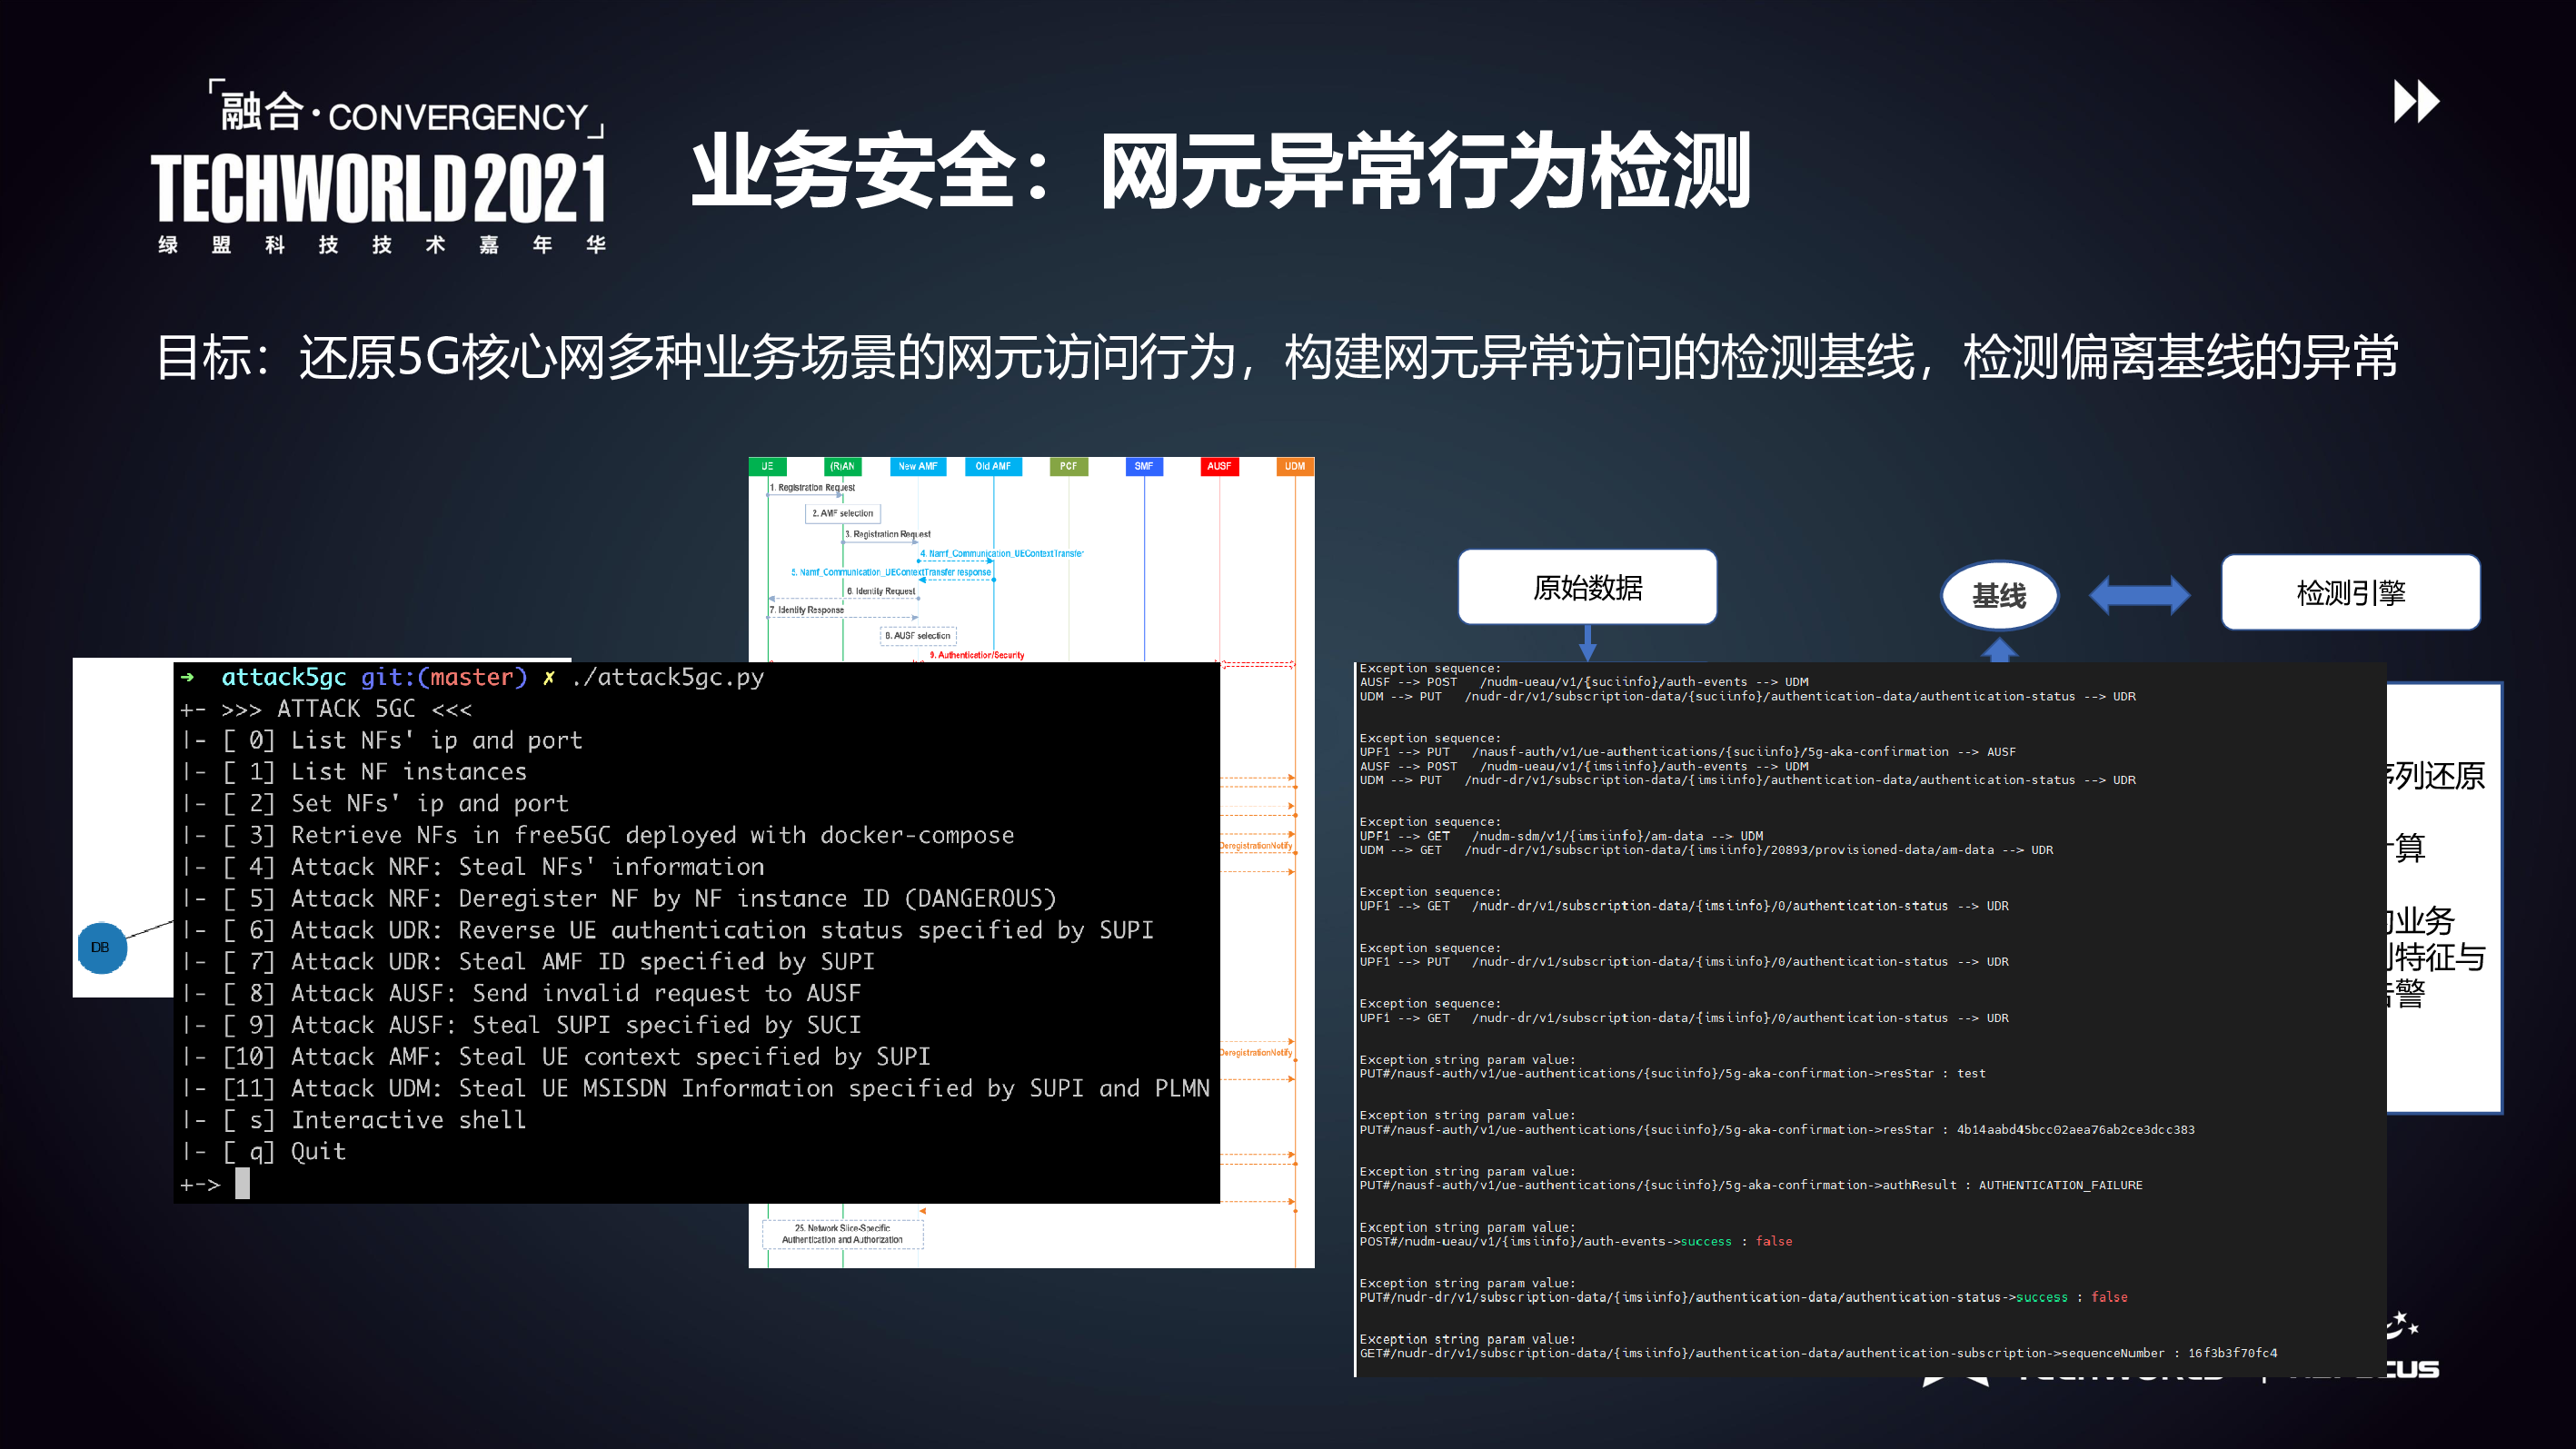The width and height of the screenshot is (2576, 1449).
Task: Click the TECHWORLD2021 logo
Action: click(x=378, y=187)
